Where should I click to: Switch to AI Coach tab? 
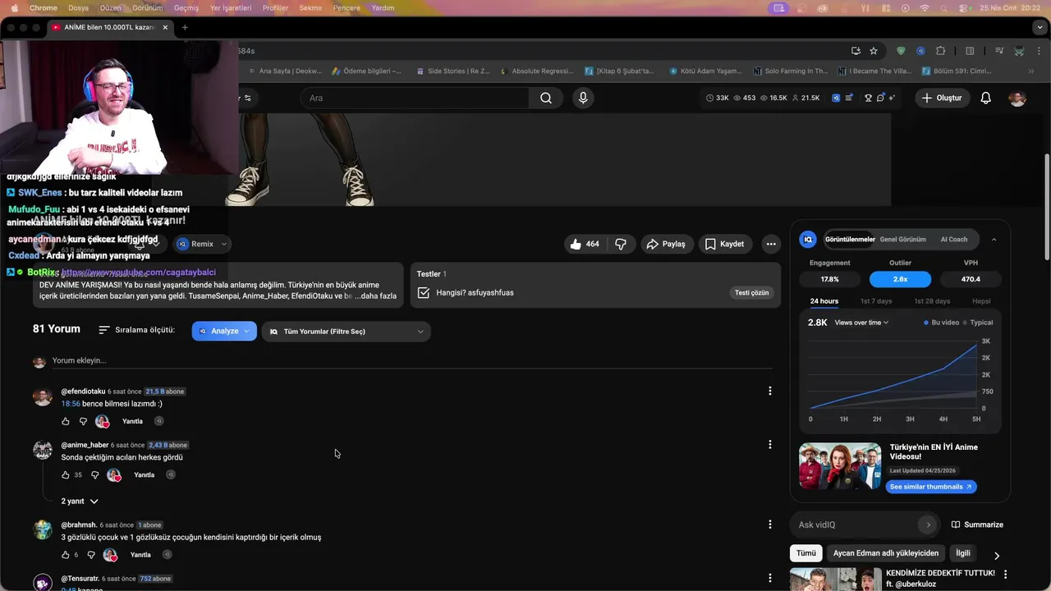[x=954, y=240]
